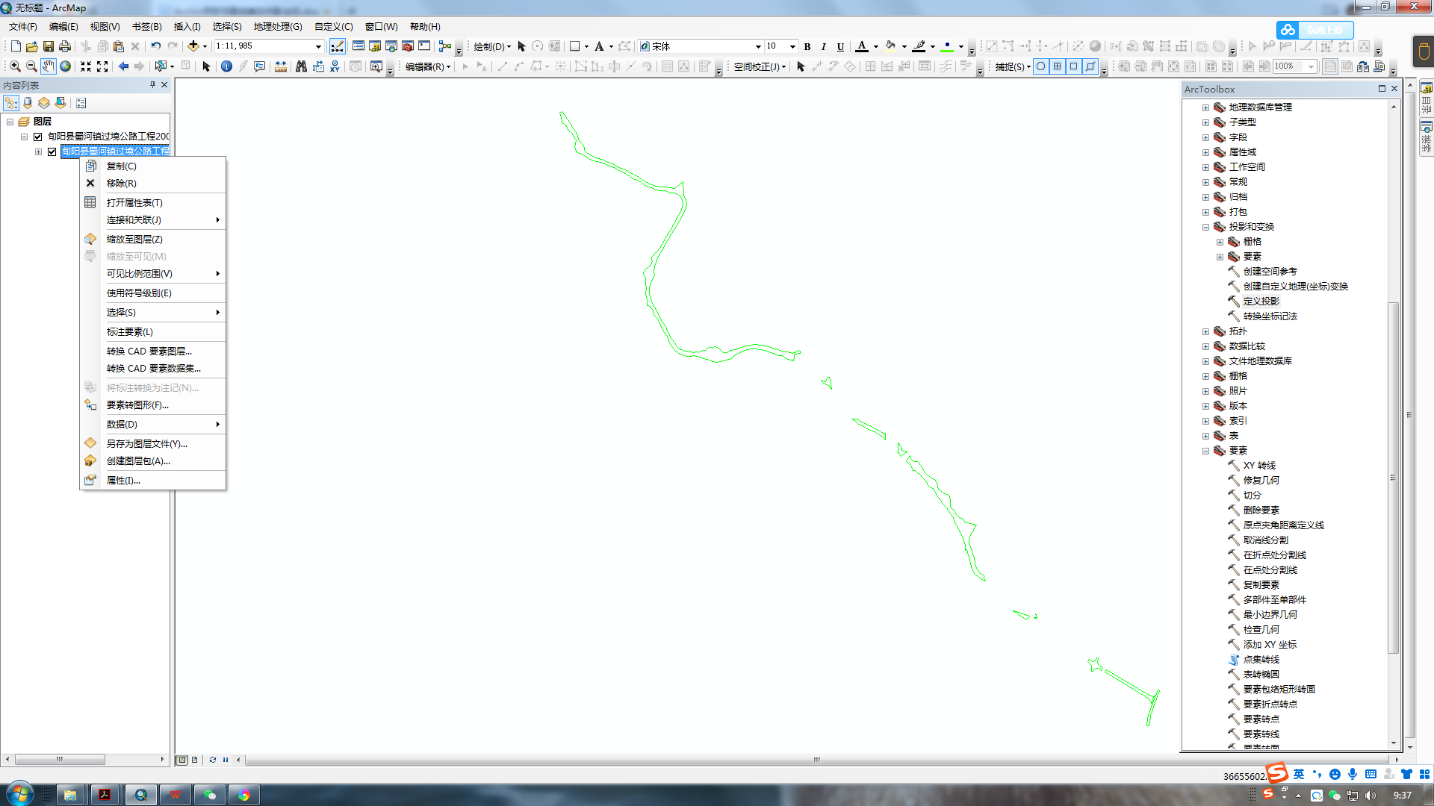Click 缩放至图层(Z) menu entry
The height and width of the screenshot is (806, 1434).
[134, 240]
